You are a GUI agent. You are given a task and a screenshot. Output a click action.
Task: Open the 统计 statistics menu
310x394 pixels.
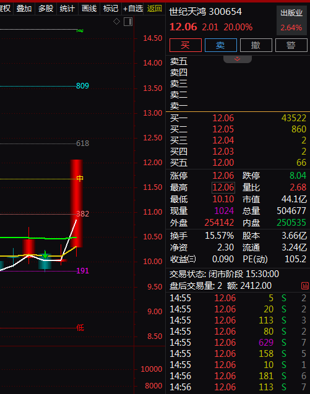67,9
